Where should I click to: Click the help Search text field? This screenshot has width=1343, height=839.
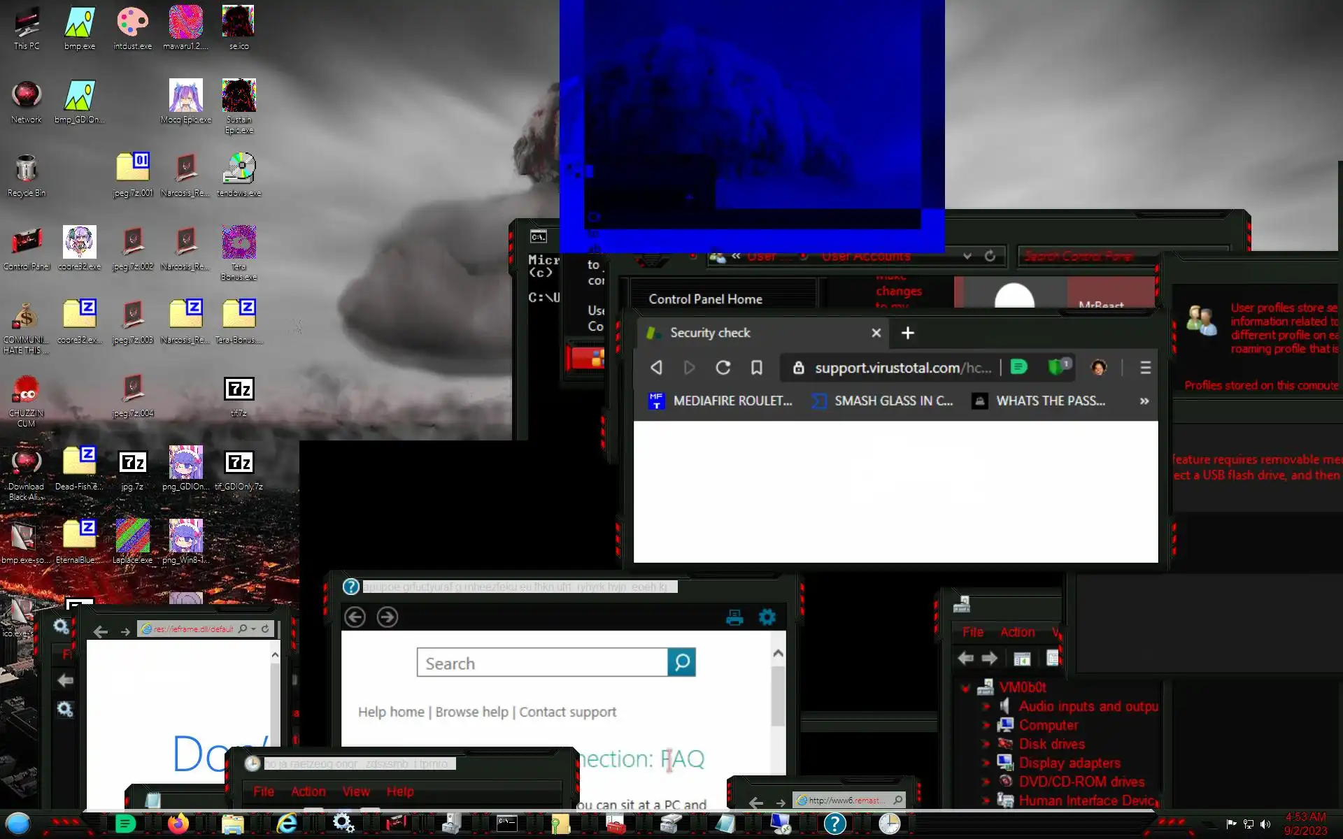click(542, 663)
